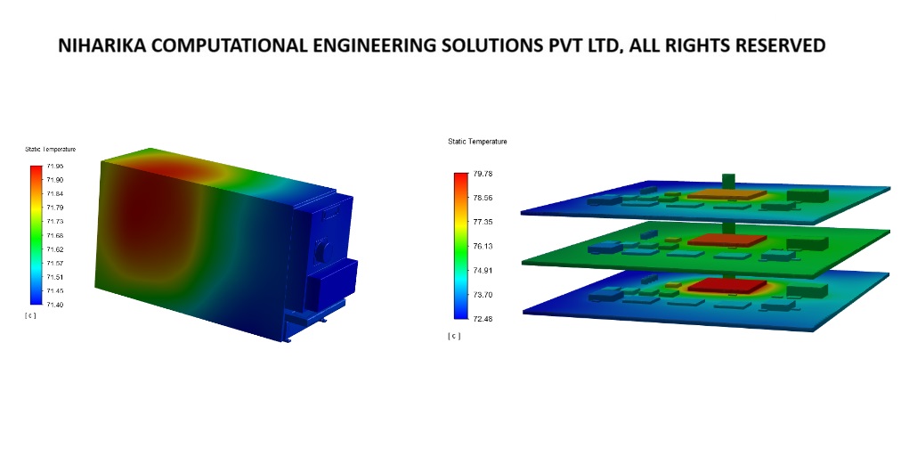Click the 74.91 legend value
The height and width of the screenshot is (473, 917).
[483, 271]
